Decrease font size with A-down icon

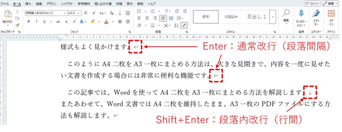click(x=94, y=13)
